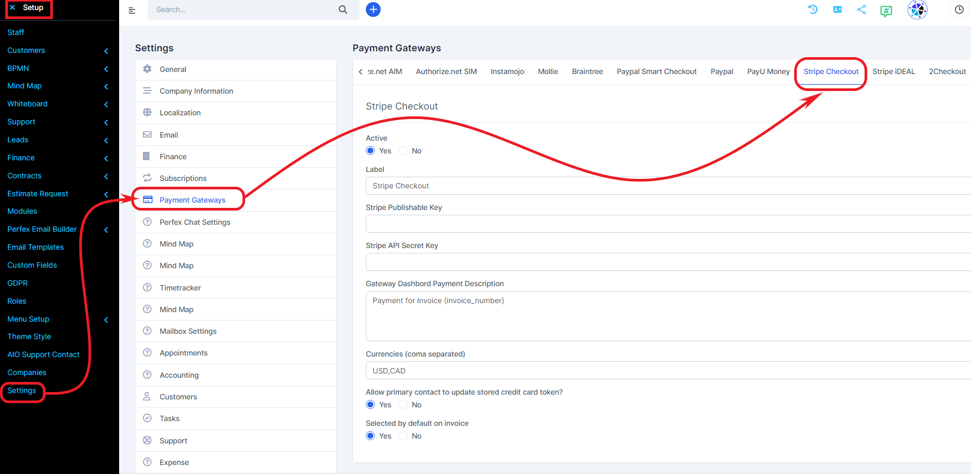Screen dimensions: 971x474
Task: Expand Menu Setup sidebar chevron
Action: (106, 320)
